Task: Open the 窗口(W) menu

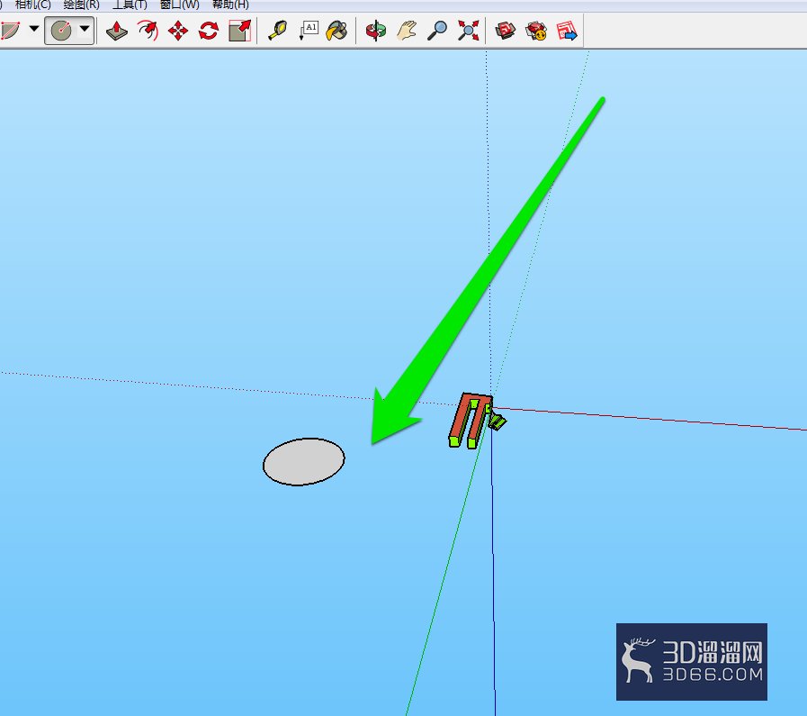Action: [x=179, y=5]
